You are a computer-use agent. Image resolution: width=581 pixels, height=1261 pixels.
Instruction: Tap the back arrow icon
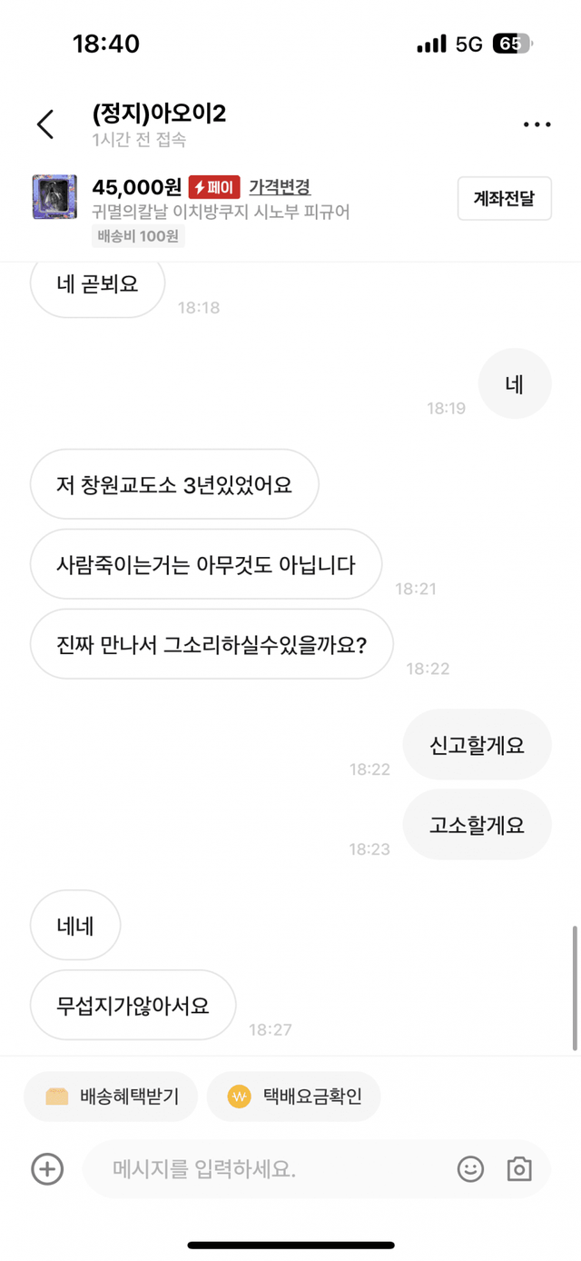tap(45, 124)
